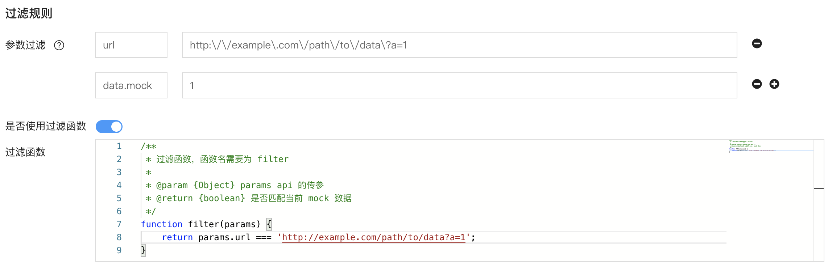This screenshot has height=267, width=828.
Task: Click the return keyword on line 8
Action: 177,237
